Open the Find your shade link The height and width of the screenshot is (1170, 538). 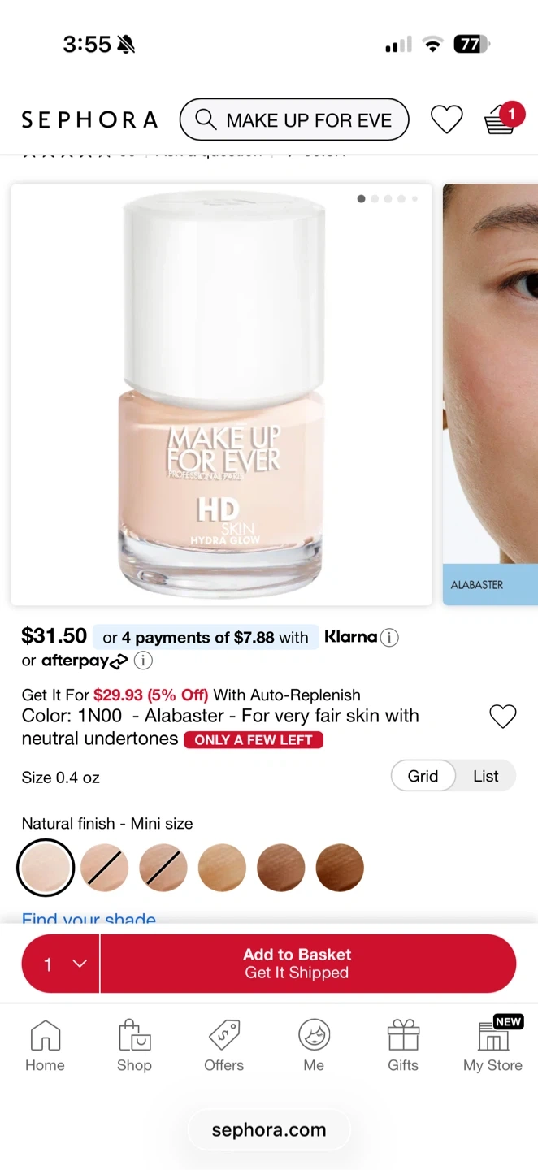[x=89, y=918]
